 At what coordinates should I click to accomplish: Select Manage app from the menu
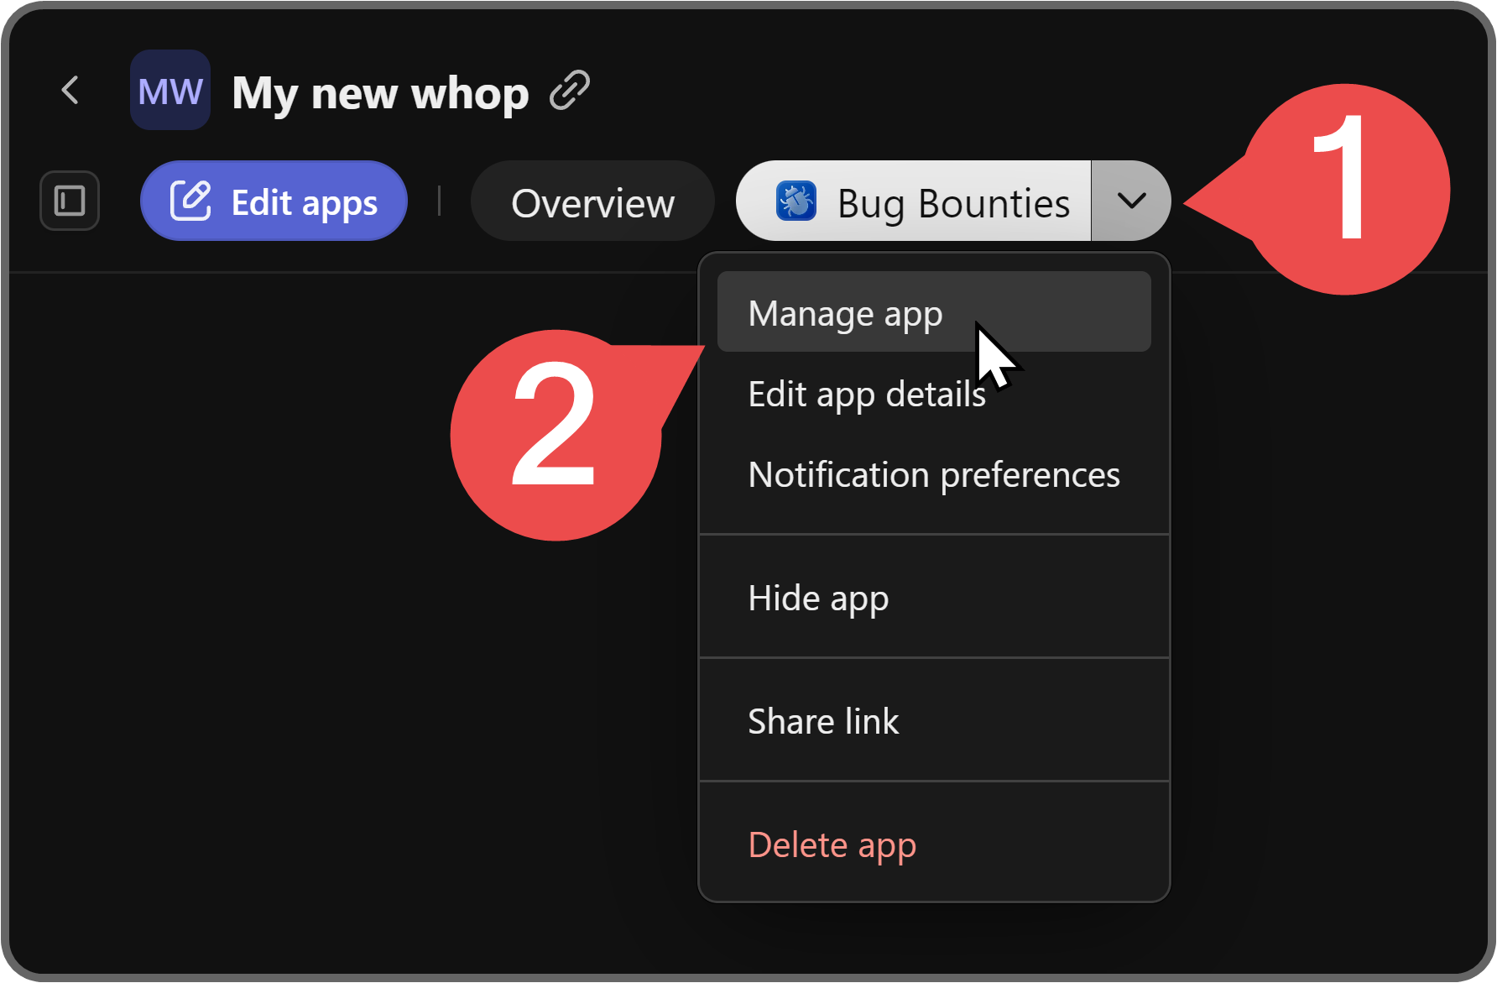(x=845, y=312)
